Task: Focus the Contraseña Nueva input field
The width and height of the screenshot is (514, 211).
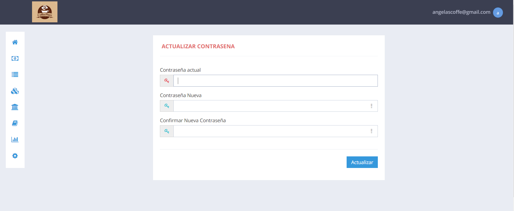Action: pos(276,106)
